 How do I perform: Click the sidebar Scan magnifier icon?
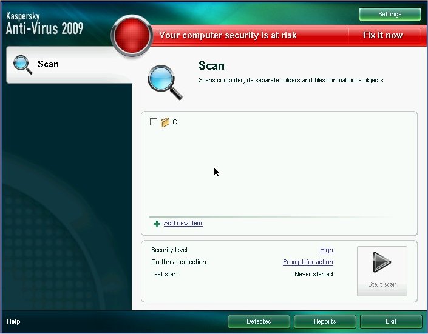tap(22, 65)
